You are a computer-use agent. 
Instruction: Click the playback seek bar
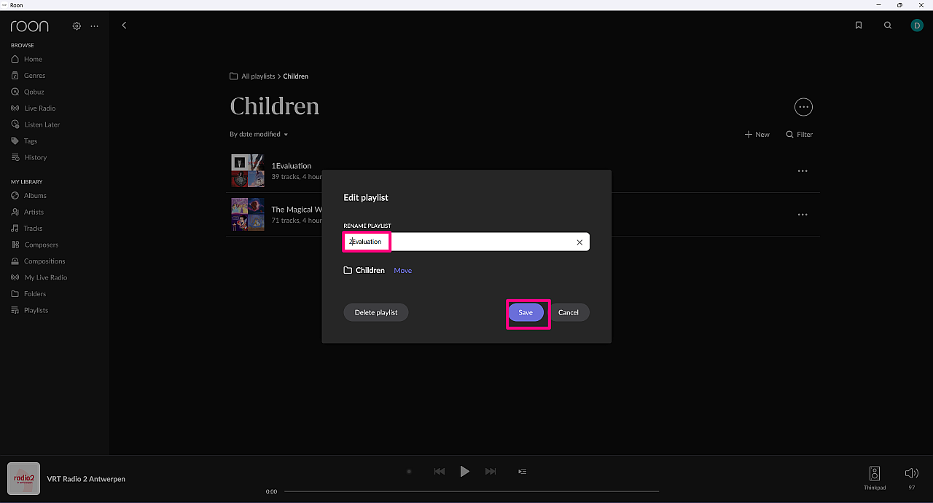471,491
